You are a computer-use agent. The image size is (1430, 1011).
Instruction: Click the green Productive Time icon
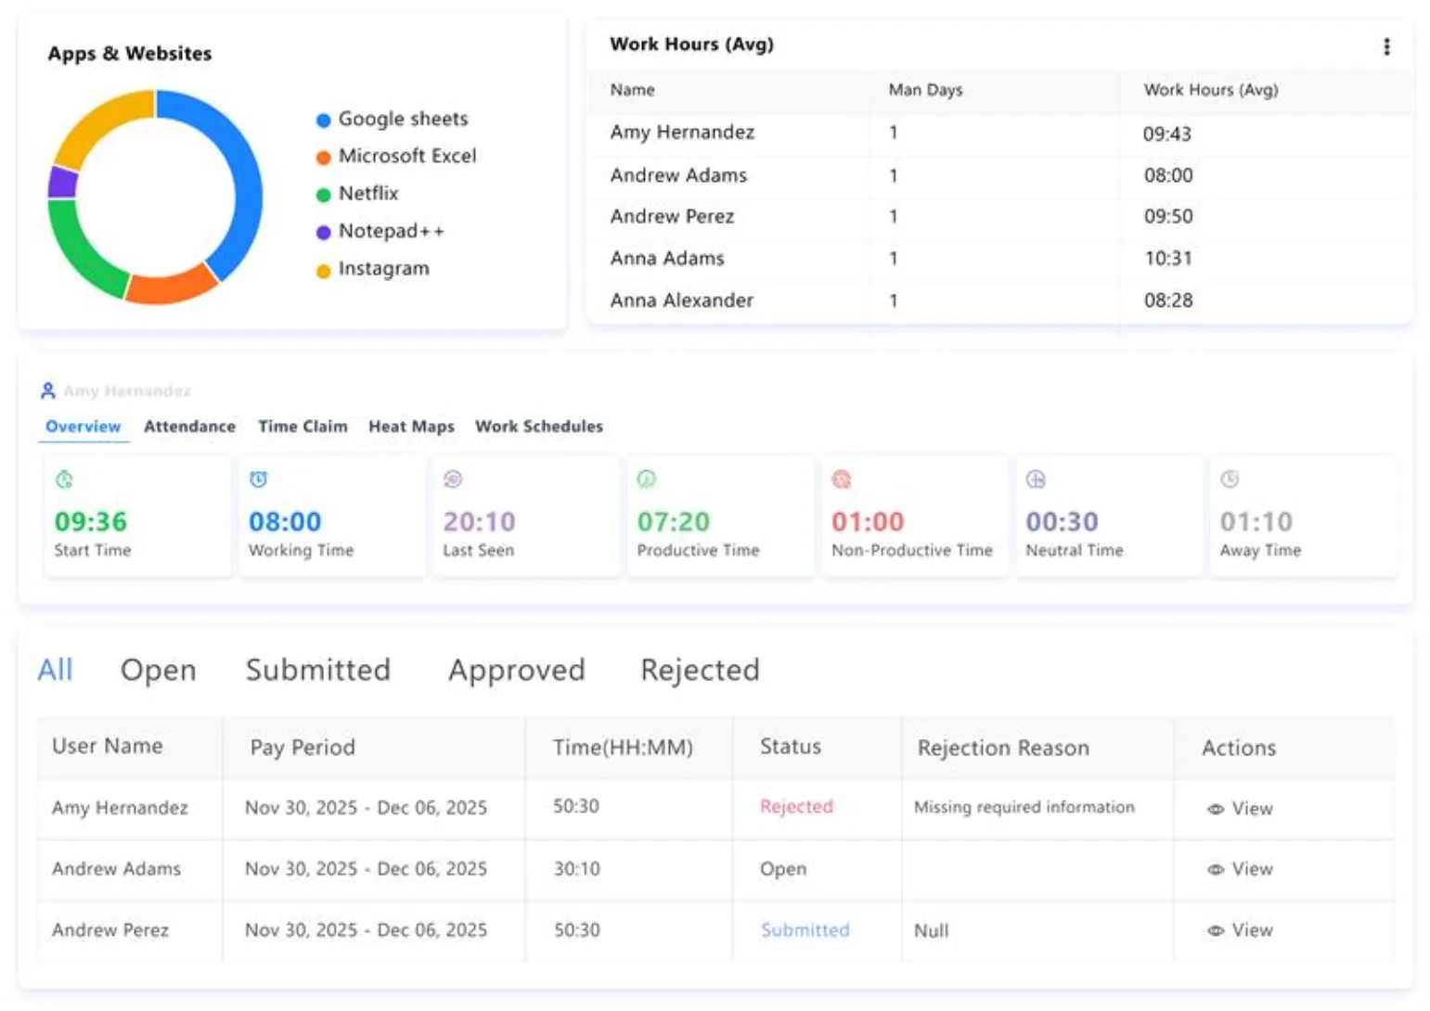coord(647,480)
